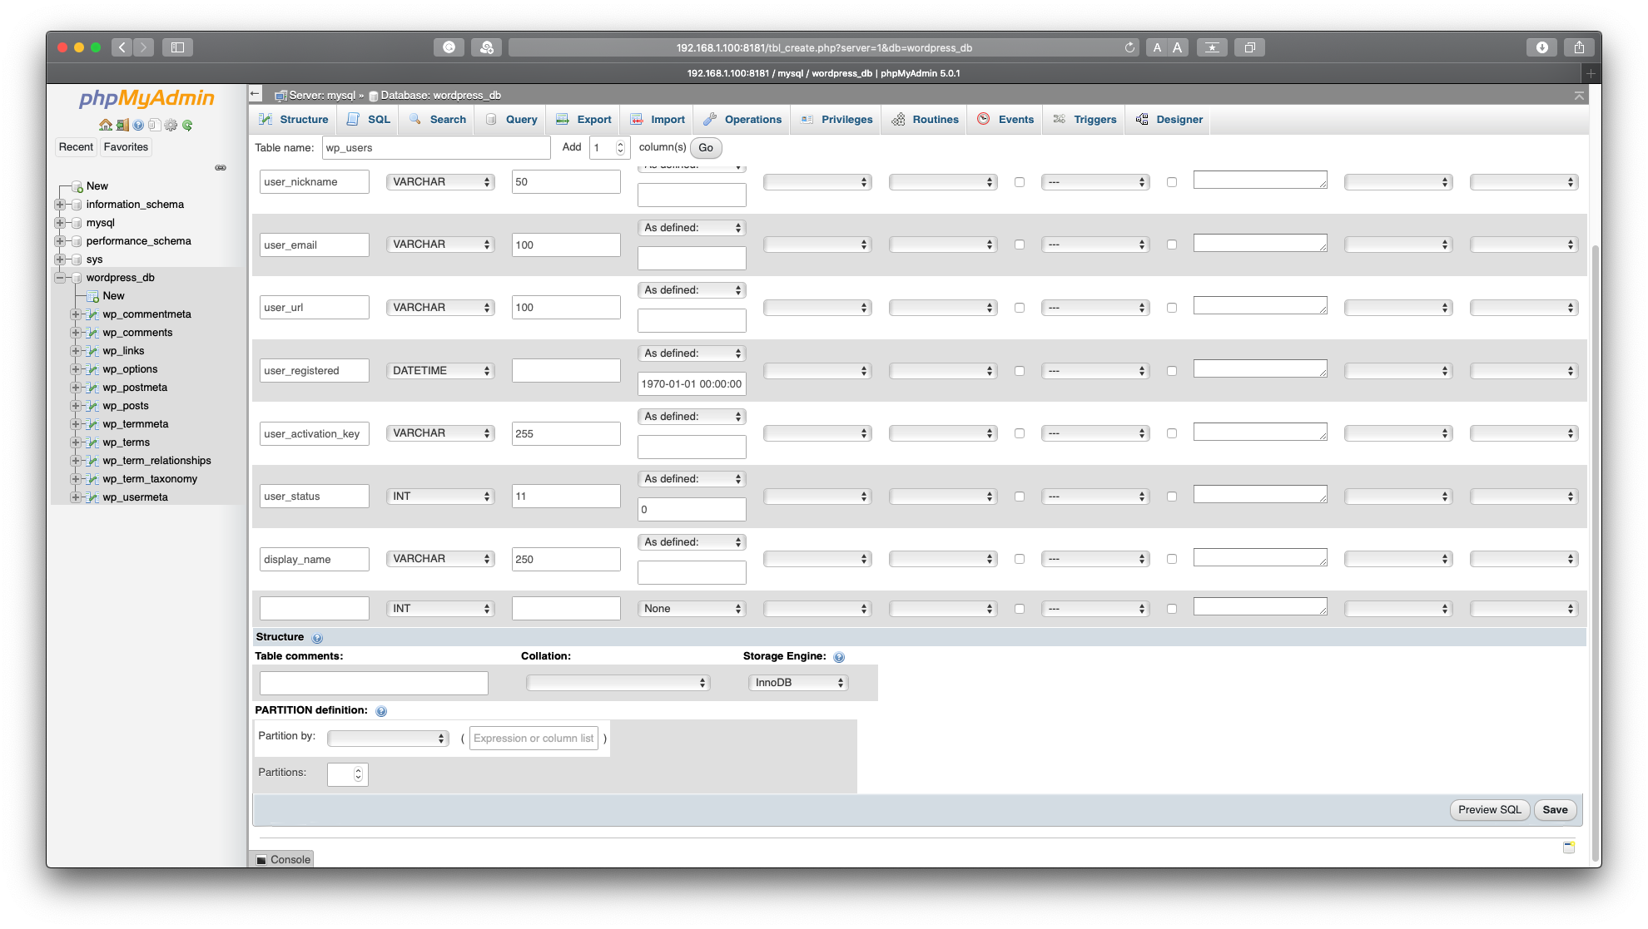This screenshot has width=1648, height=929.
Task: Switch to the Operations tab
Action: point(742,120)
